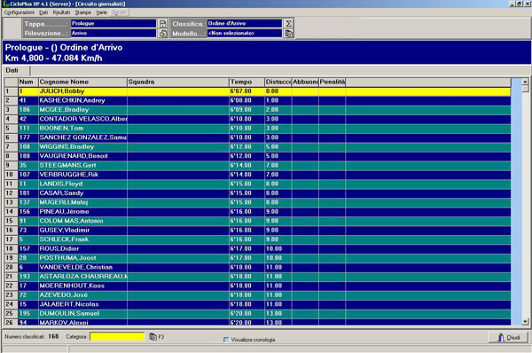Select the Dati tab above the table
The width and height of the screenshot is (532, 353).
12,70
